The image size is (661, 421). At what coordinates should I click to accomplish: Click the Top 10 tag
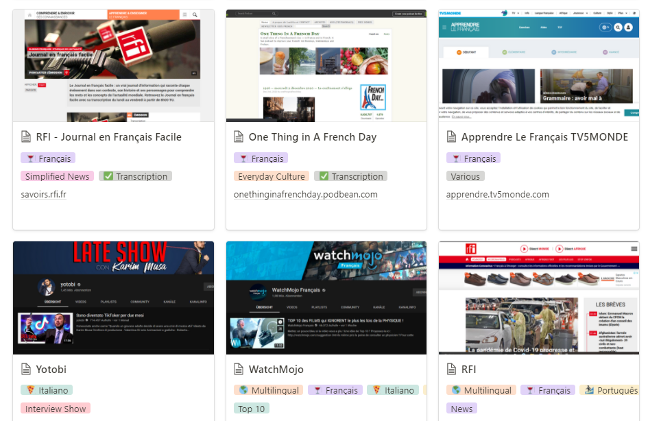pos(251,409)
